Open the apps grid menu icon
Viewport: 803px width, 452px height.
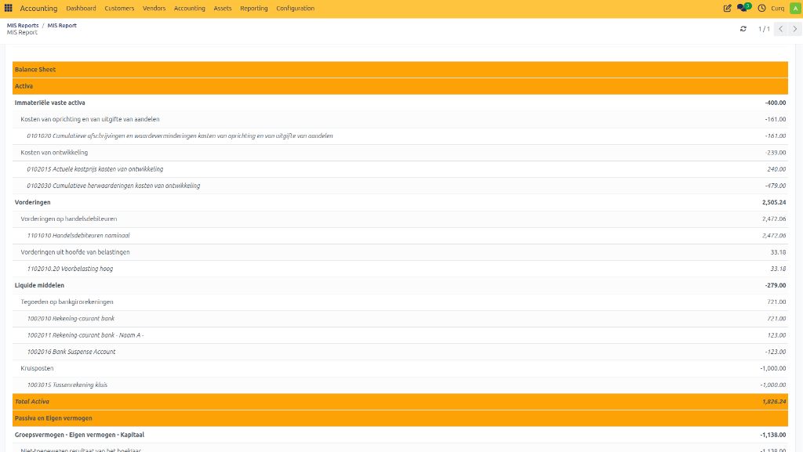tap(8, 8)
